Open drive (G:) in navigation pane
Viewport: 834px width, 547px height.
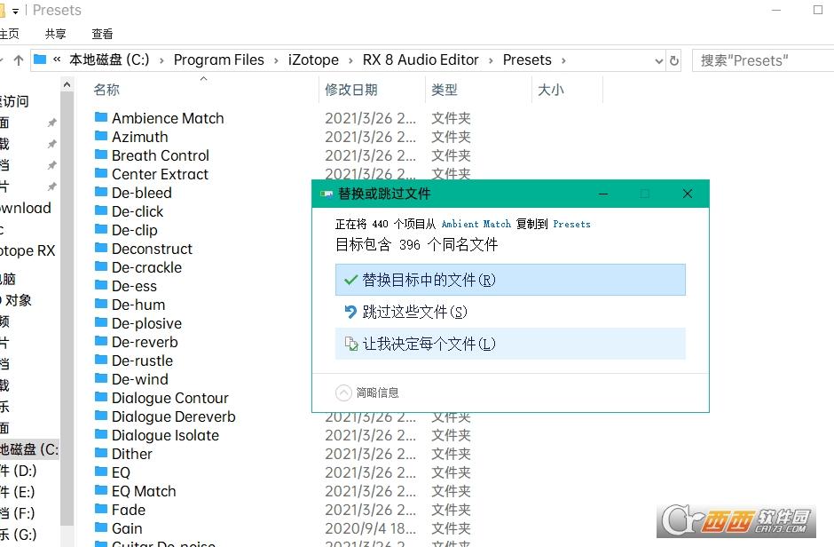[x=19, y=535]
